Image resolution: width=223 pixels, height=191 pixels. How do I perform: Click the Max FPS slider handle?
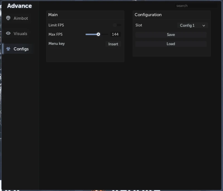[98, 34]
